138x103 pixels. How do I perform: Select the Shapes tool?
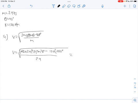point(79,6)
